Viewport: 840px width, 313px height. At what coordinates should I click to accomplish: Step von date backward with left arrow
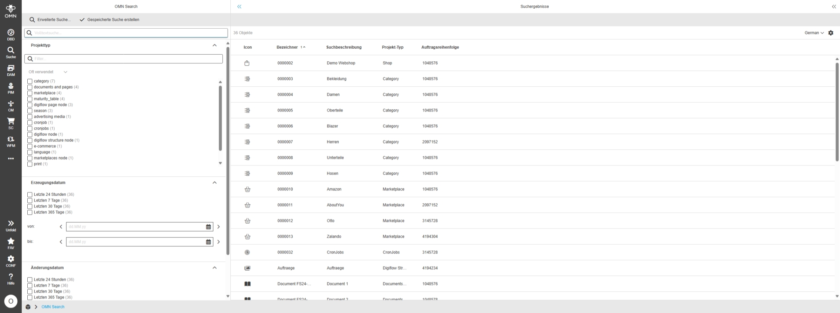click(61, 227)
